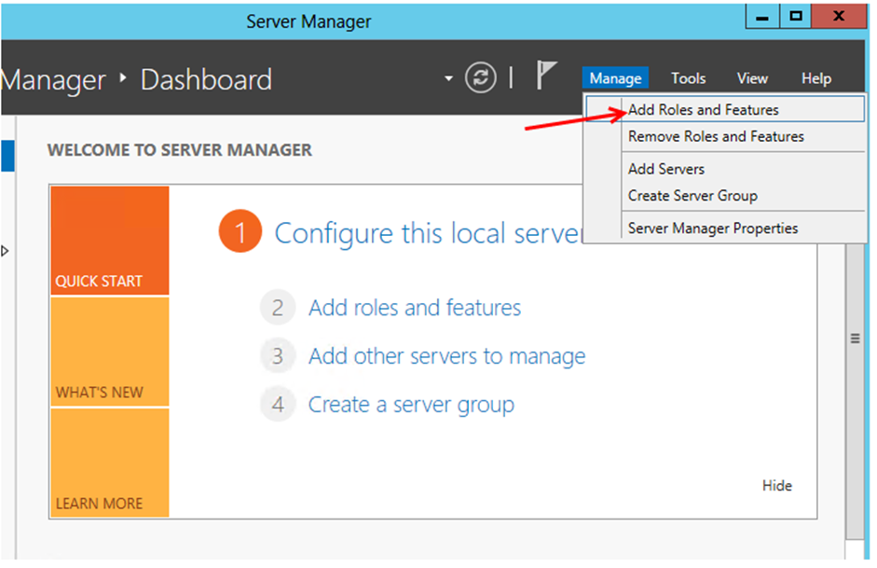Select the QUICK START tile
877x568 pixels.
point(110,241)
